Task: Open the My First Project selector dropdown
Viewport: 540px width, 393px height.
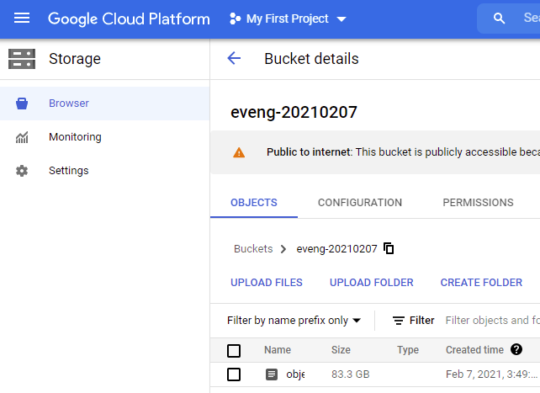Action: tap(288, 19)
